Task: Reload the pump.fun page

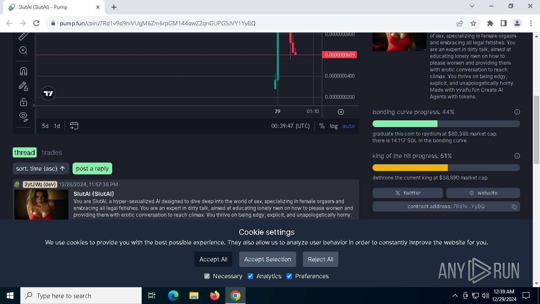Action: tap(36, 23)
